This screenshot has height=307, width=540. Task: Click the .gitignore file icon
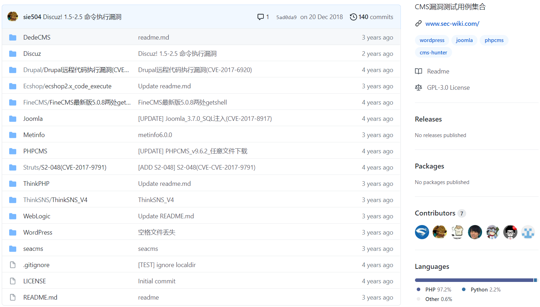pos(13,265)
